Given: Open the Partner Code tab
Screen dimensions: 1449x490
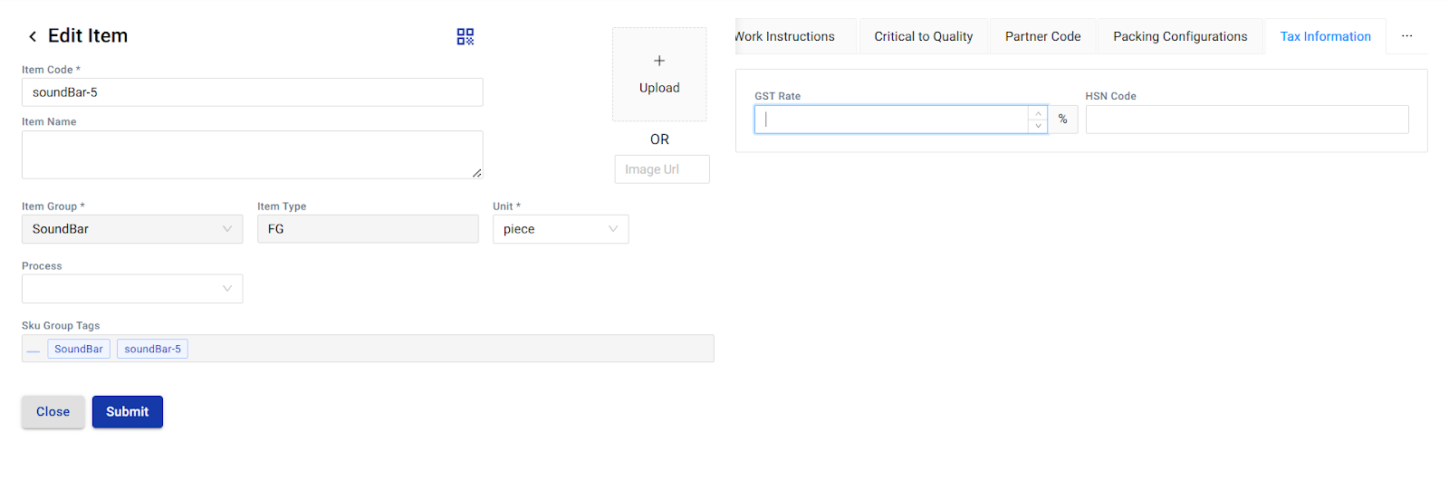Looking at the screenshot, I should 1042,37.
